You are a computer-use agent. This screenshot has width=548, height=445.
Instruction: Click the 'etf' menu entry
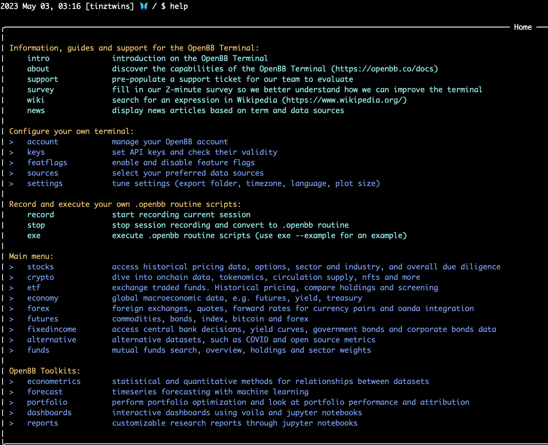(x=34, y=288)
